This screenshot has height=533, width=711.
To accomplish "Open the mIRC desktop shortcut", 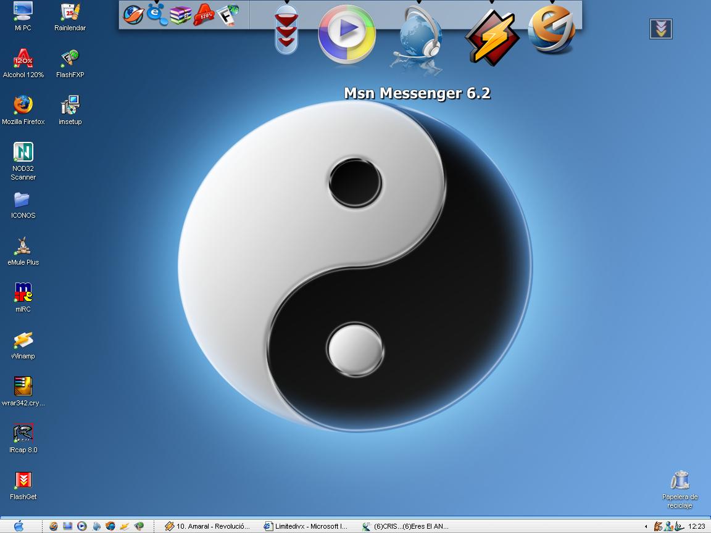I will pyautogui.click(x=23, y=298).
